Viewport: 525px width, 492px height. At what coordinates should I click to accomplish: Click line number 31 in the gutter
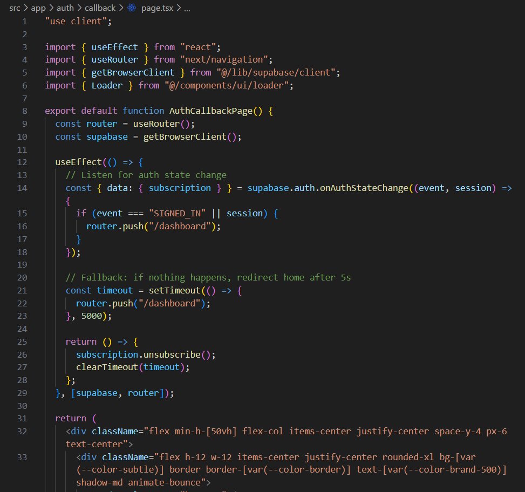click(x=22, y=419)
